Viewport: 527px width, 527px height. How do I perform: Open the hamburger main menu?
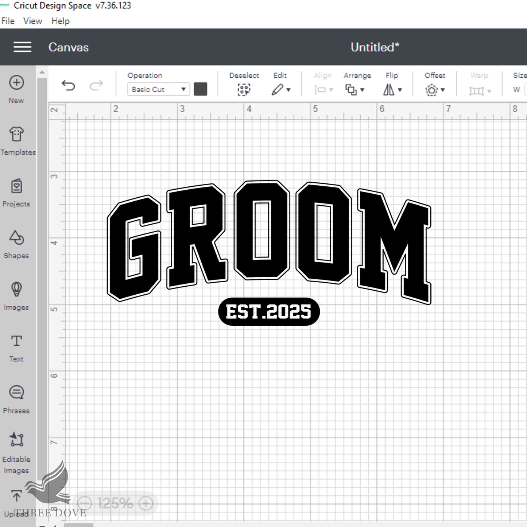22,47
